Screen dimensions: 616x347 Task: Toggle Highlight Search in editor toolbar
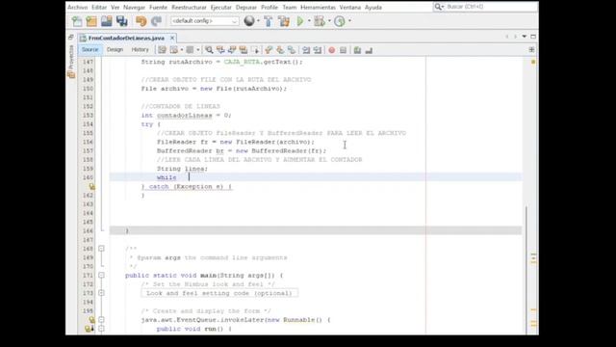click(x=244, y=50)
